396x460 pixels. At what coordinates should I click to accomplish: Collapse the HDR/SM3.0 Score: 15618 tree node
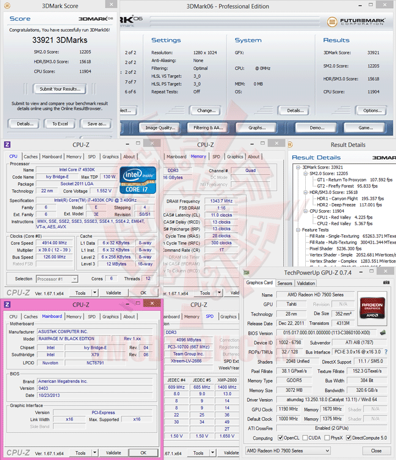[305, 192]
